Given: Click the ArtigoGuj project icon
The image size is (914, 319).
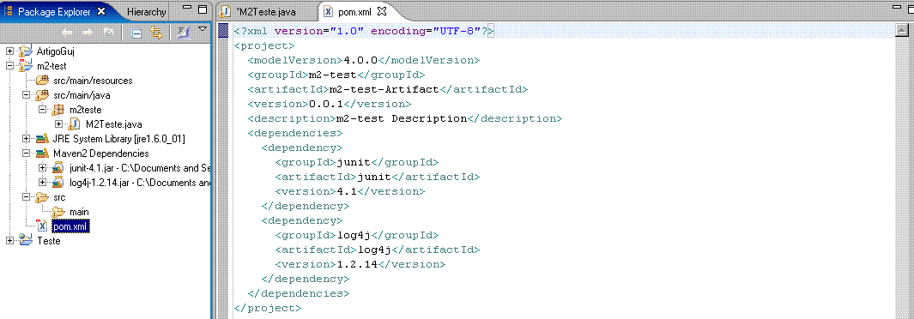Looking at the screenshot, I should (26, 51).
